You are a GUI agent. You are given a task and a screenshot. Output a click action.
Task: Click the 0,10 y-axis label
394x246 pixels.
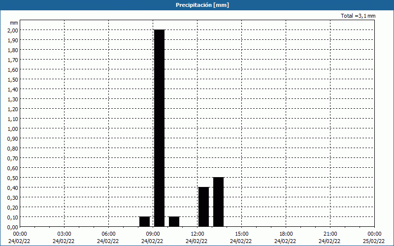[13, 217]
